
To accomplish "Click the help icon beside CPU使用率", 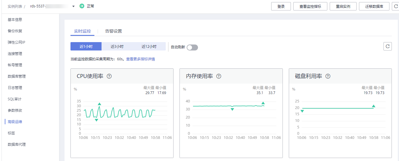I will 109,76.
